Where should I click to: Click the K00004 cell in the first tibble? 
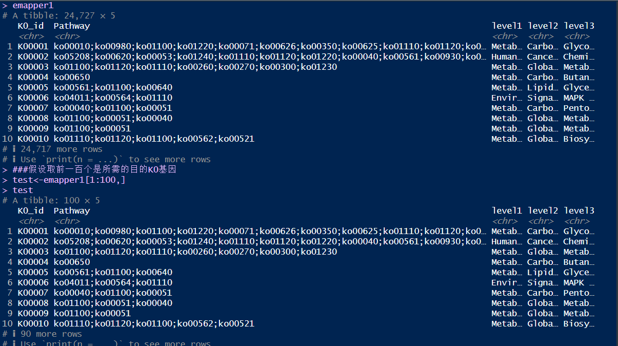pos(33,77)
